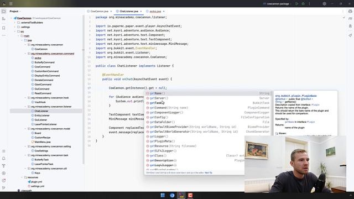Click the Next Tip link in completion popup
Image resolution: width=354 pixels, height=199 pixels.
209,173
